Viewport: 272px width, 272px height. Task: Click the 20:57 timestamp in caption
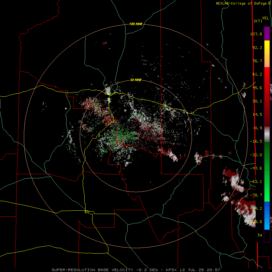(x=214, y=270)
